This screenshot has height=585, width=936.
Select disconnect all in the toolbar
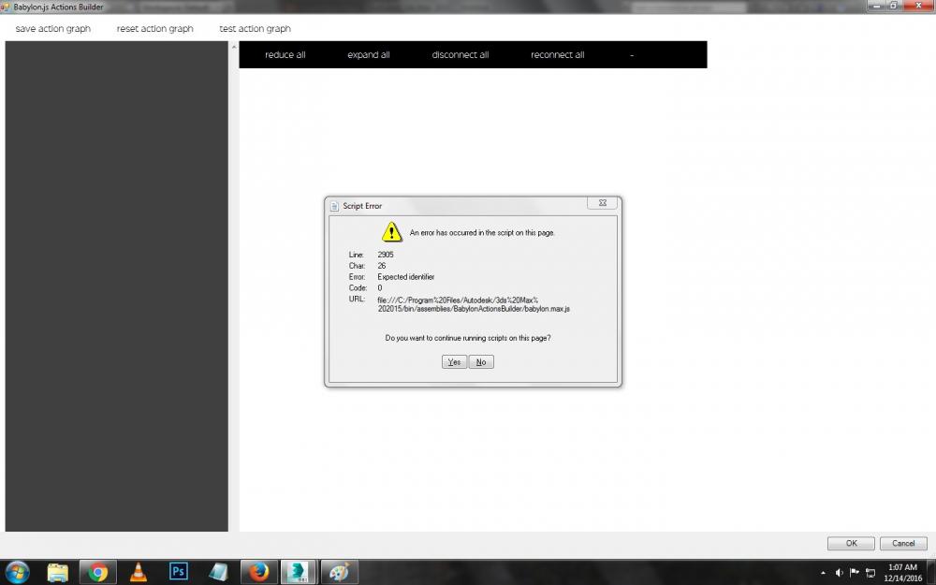(x=461, y=55)
